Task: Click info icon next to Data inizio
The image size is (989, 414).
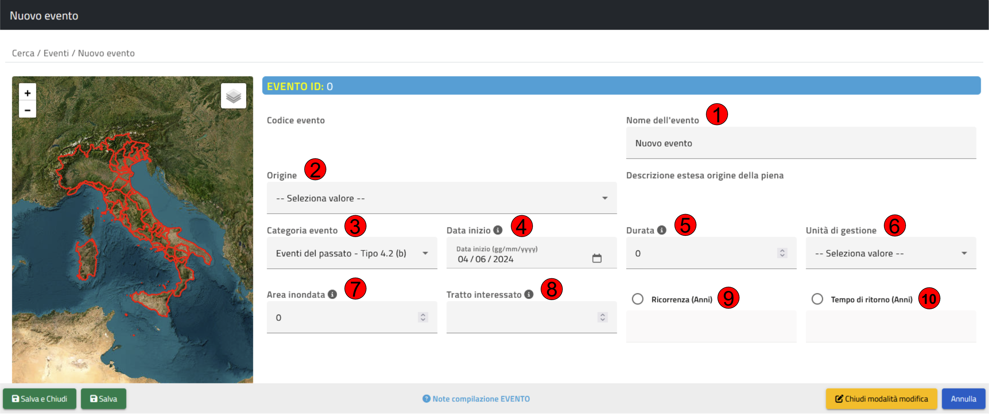Action: click(498, 230)
